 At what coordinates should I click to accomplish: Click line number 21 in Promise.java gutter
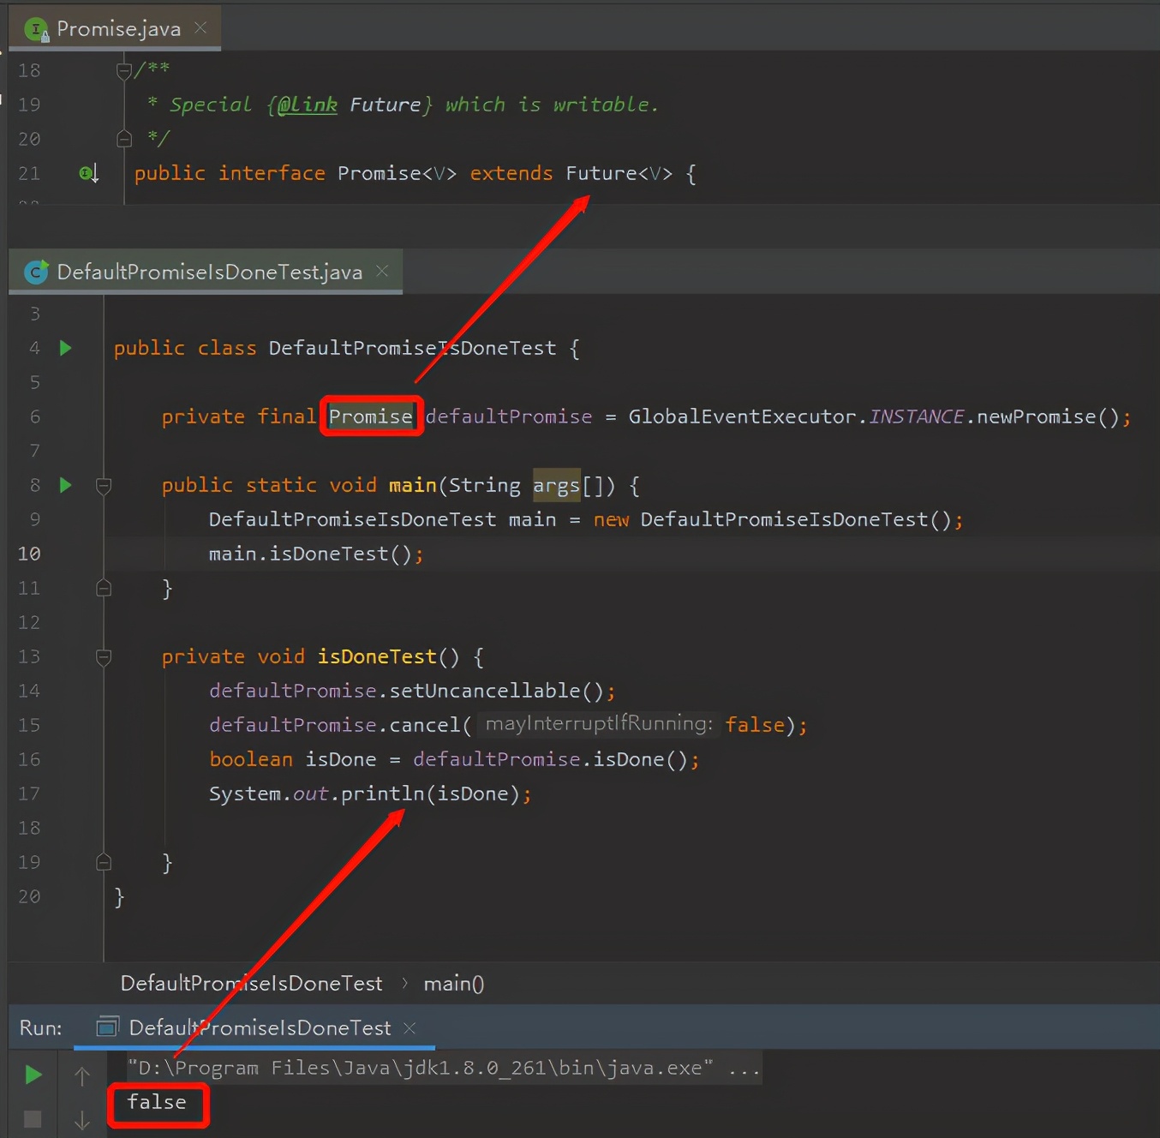pyautogui.click(x=29, y=174)
